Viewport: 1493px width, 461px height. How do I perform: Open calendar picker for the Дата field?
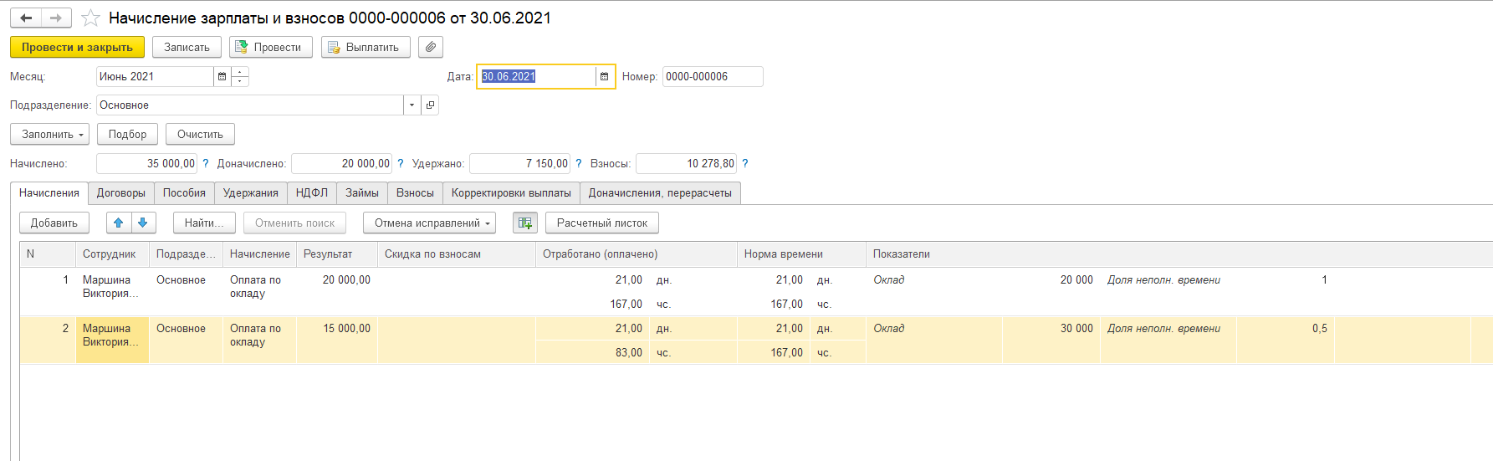click(604, 77)
